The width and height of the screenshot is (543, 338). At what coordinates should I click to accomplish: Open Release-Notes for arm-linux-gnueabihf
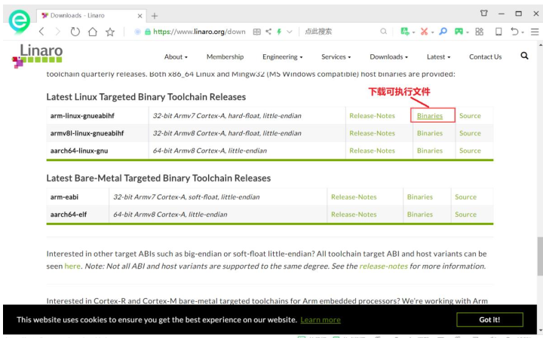click(x=372, y=116)
